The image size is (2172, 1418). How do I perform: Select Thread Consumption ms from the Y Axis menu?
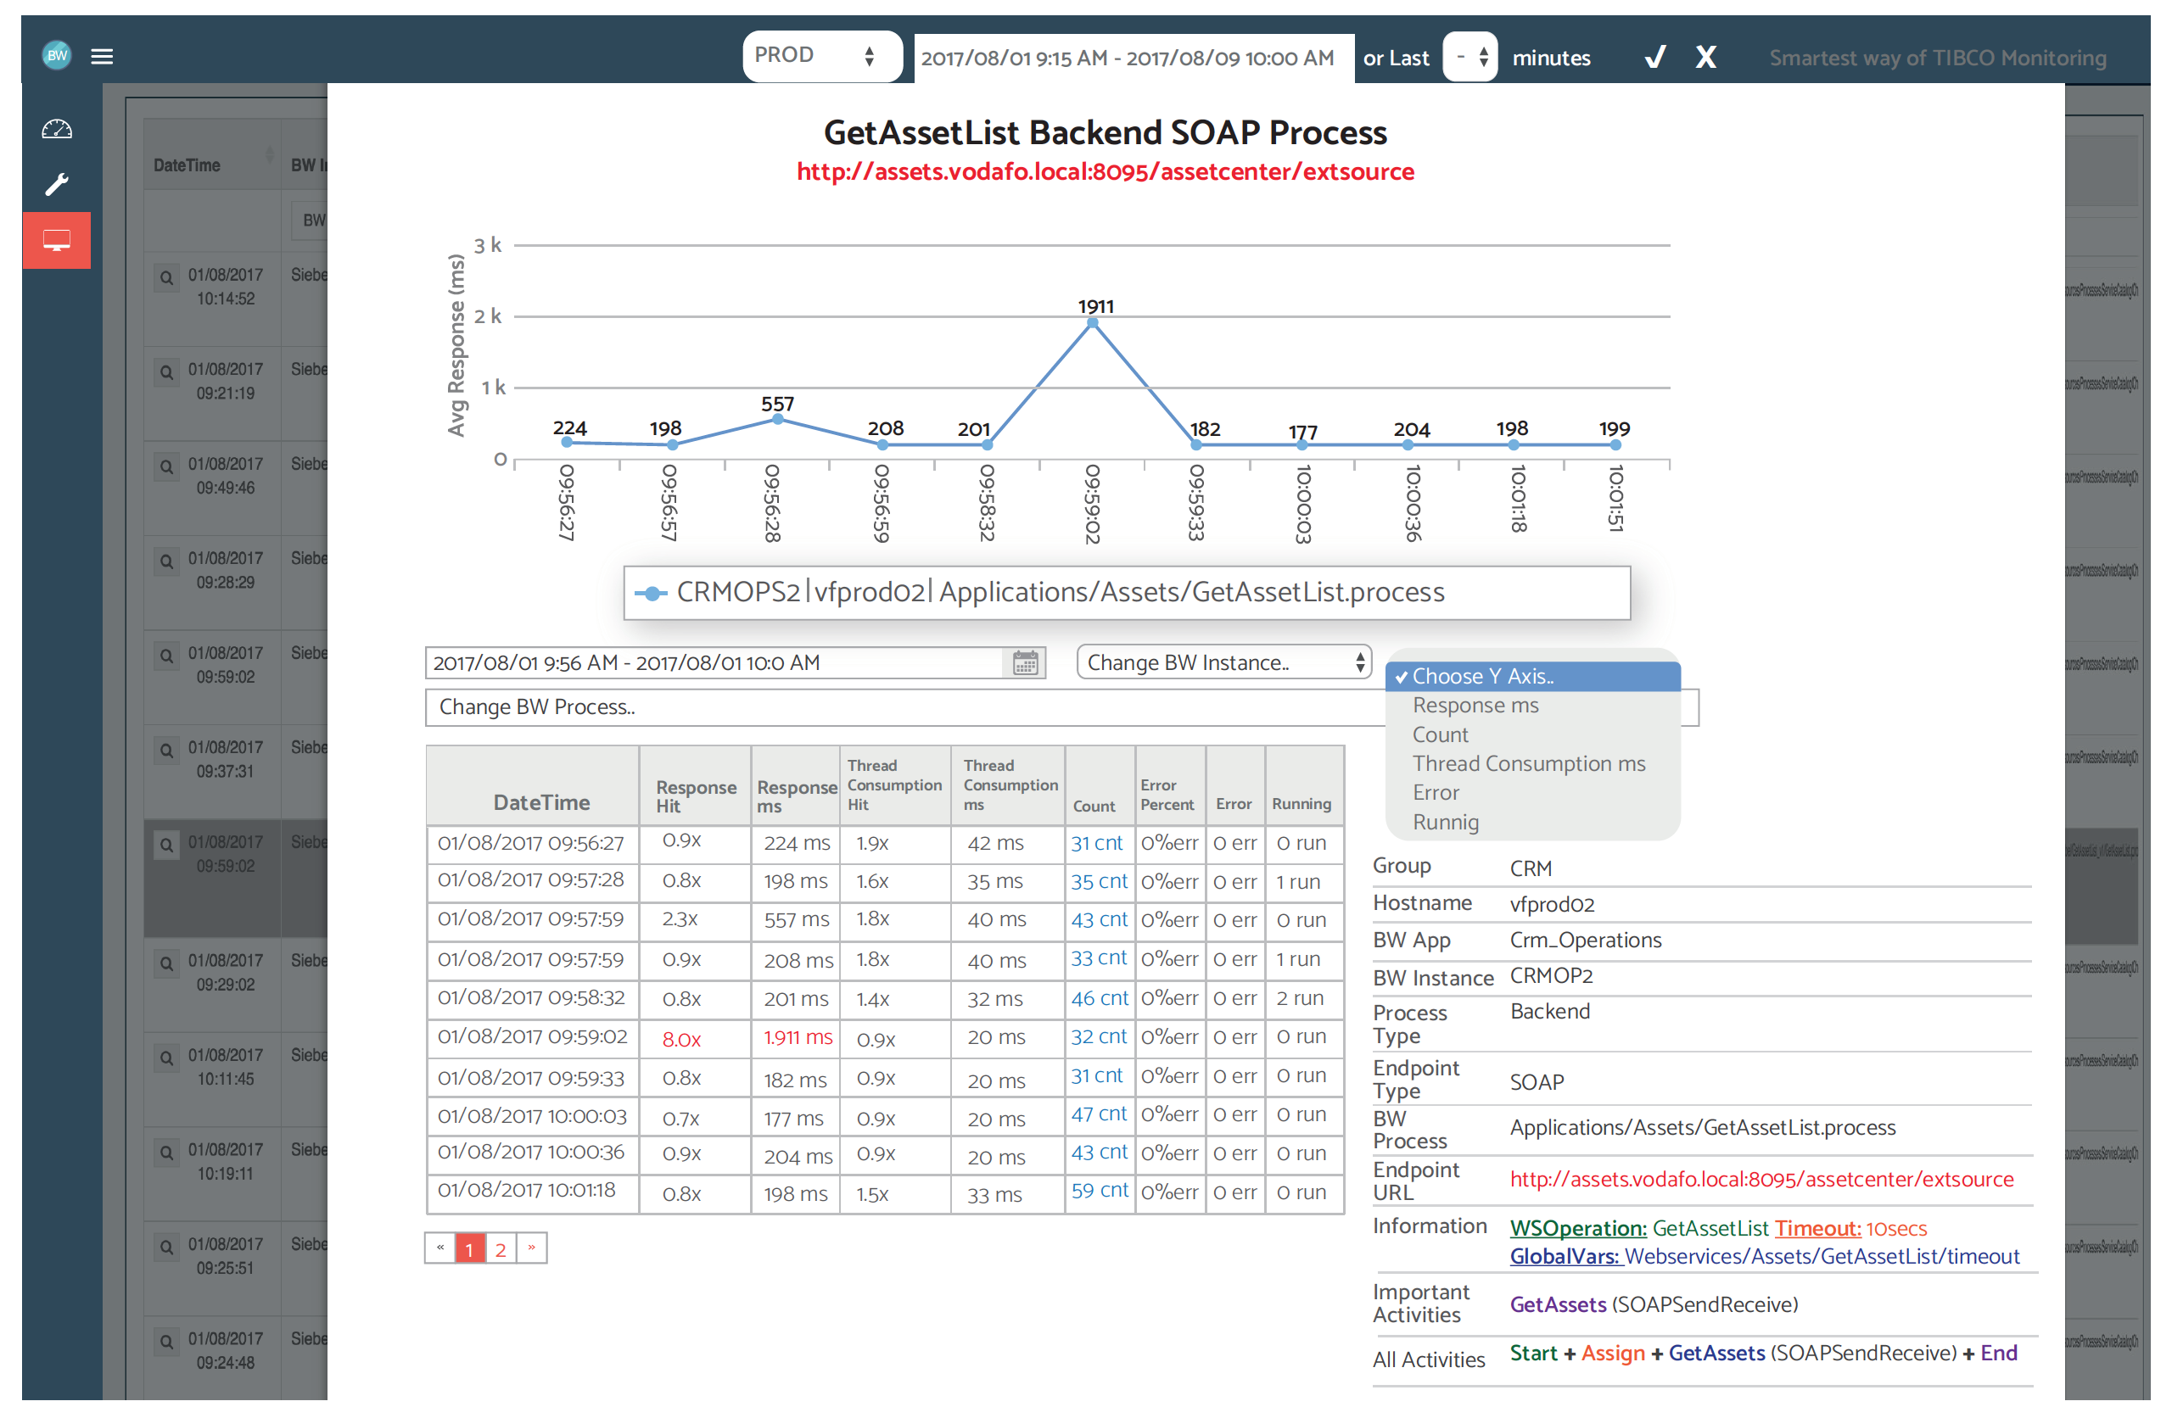tap(1530, 764)
